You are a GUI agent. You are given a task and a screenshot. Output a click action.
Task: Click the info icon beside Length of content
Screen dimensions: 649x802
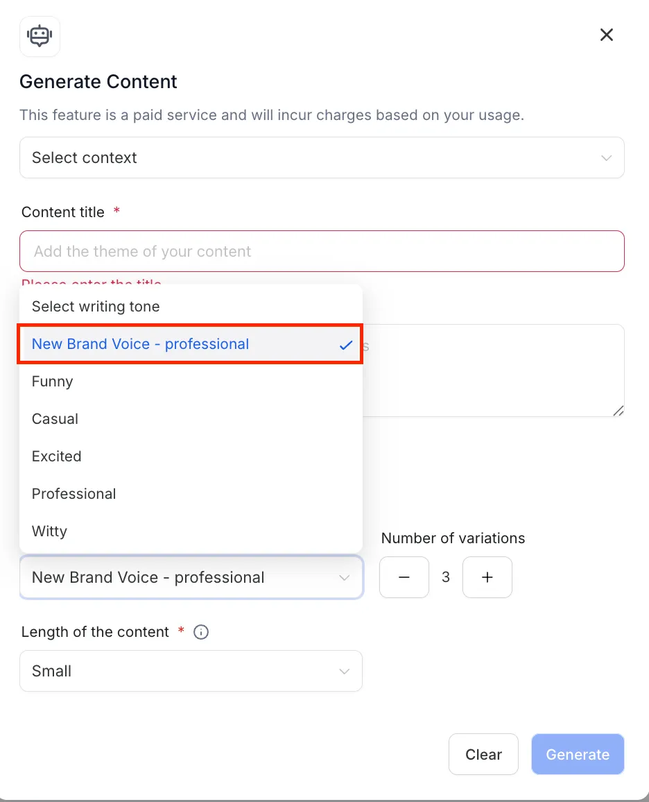pos(201,632)
